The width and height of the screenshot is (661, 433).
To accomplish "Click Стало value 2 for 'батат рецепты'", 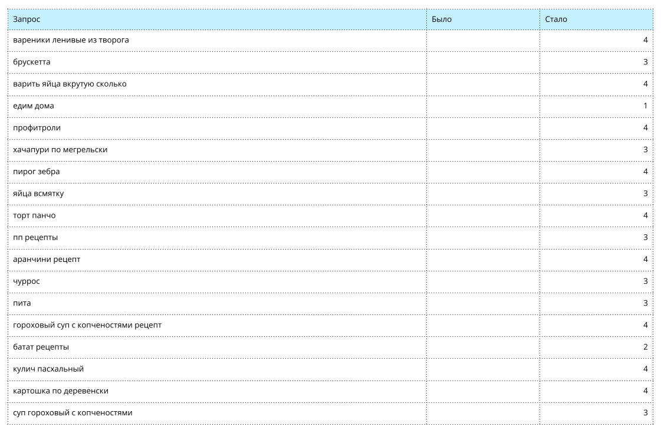I will (x=646, y=347).
